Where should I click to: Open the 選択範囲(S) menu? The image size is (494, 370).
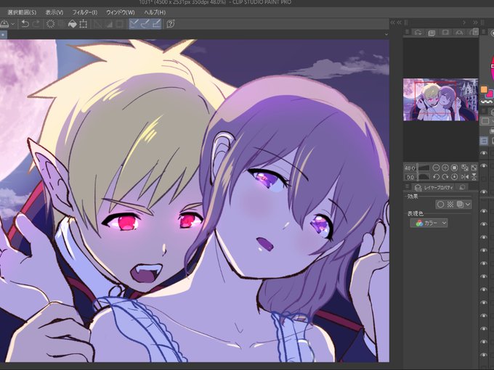(x=22, y=12)
